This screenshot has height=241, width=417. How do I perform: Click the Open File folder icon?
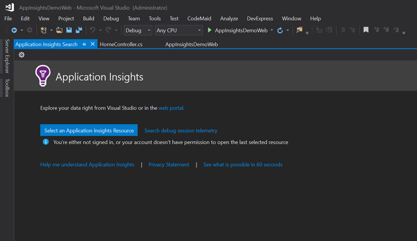point(59,30)
